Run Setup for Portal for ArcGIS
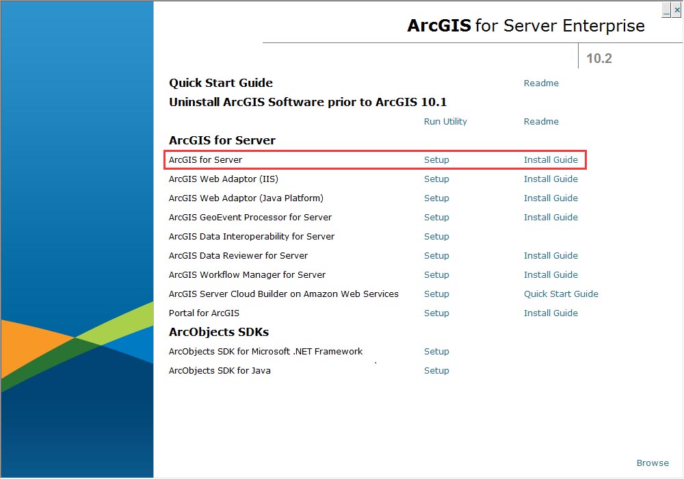Viewport: 684px width, 479px height. pos(436,313)
